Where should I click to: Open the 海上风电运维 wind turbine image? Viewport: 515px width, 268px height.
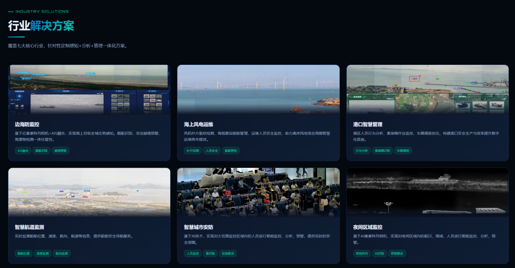pyautogui.click(x=258, y=89)
